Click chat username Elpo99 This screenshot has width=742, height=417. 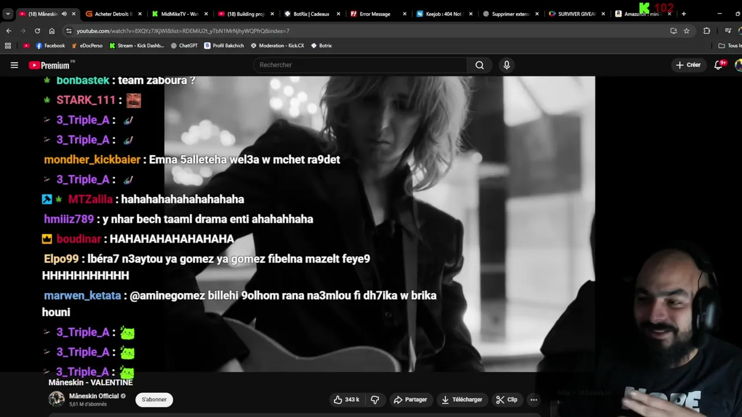pyautogui.click(x=61, y=259)
